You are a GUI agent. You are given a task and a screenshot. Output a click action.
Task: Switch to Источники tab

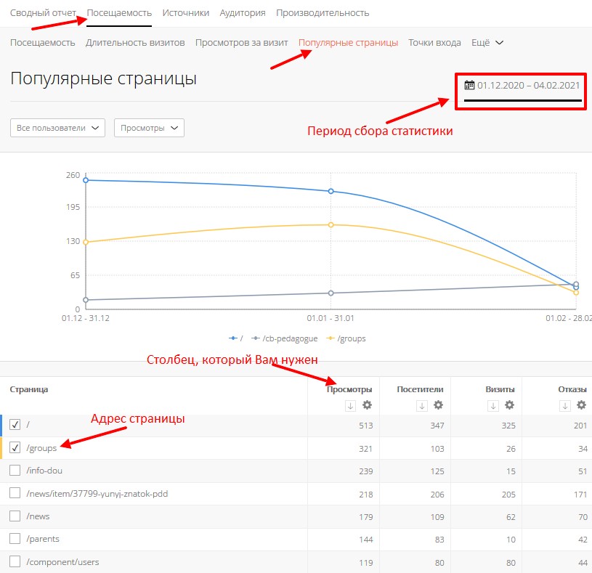(x=186, y=13)
